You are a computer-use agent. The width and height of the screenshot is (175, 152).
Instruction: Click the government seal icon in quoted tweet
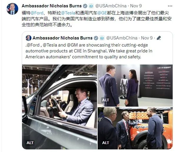(x=102, y=38)
